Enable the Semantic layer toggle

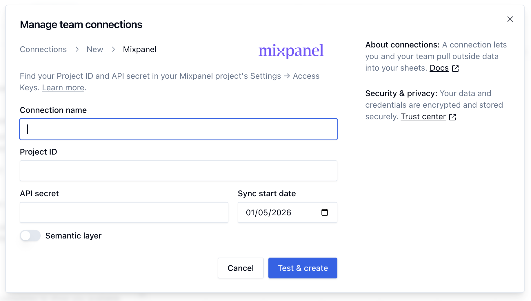coord(30,236)
